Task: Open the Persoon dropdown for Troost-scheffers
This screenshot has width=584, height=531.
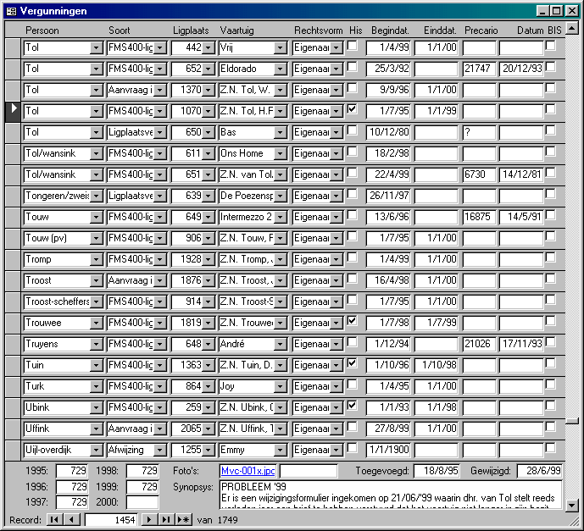Action: [96, 301]
